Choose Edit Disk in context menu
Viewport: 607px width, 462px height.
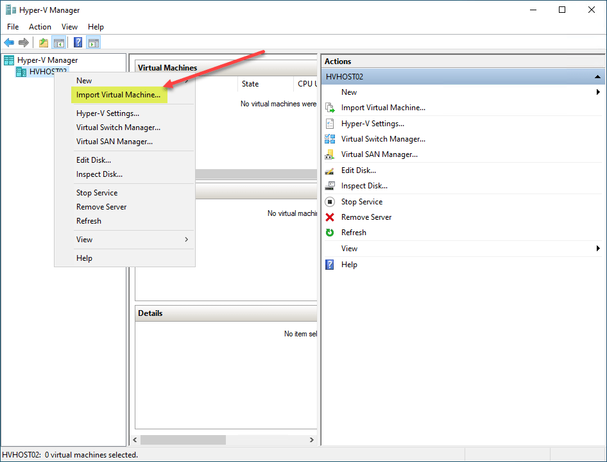point(124,160)
